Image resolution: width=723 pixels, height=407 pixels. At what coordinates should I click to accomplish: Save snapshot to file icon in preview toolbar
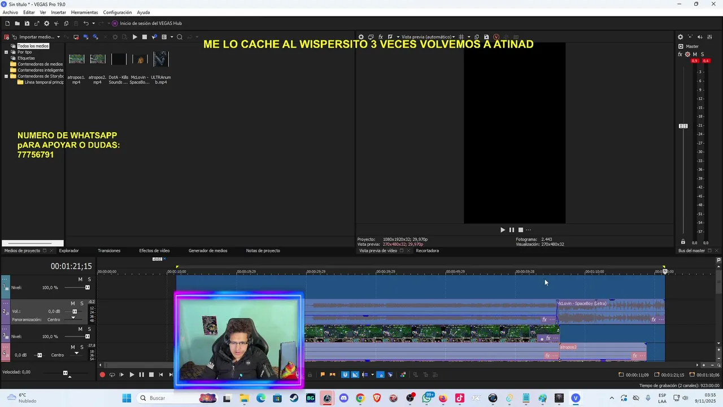pyautogui.click(x=486, y=37)
